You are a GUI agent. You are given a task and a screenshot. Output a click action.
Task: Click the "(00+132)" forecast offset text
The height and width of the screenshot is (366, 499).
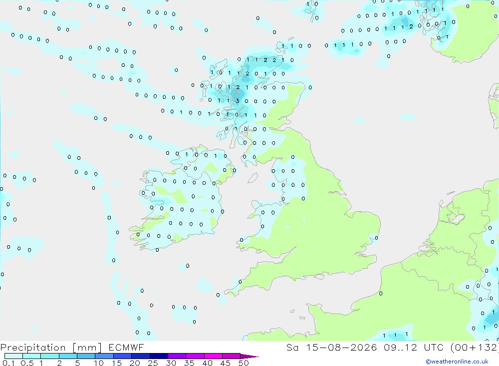474,347
